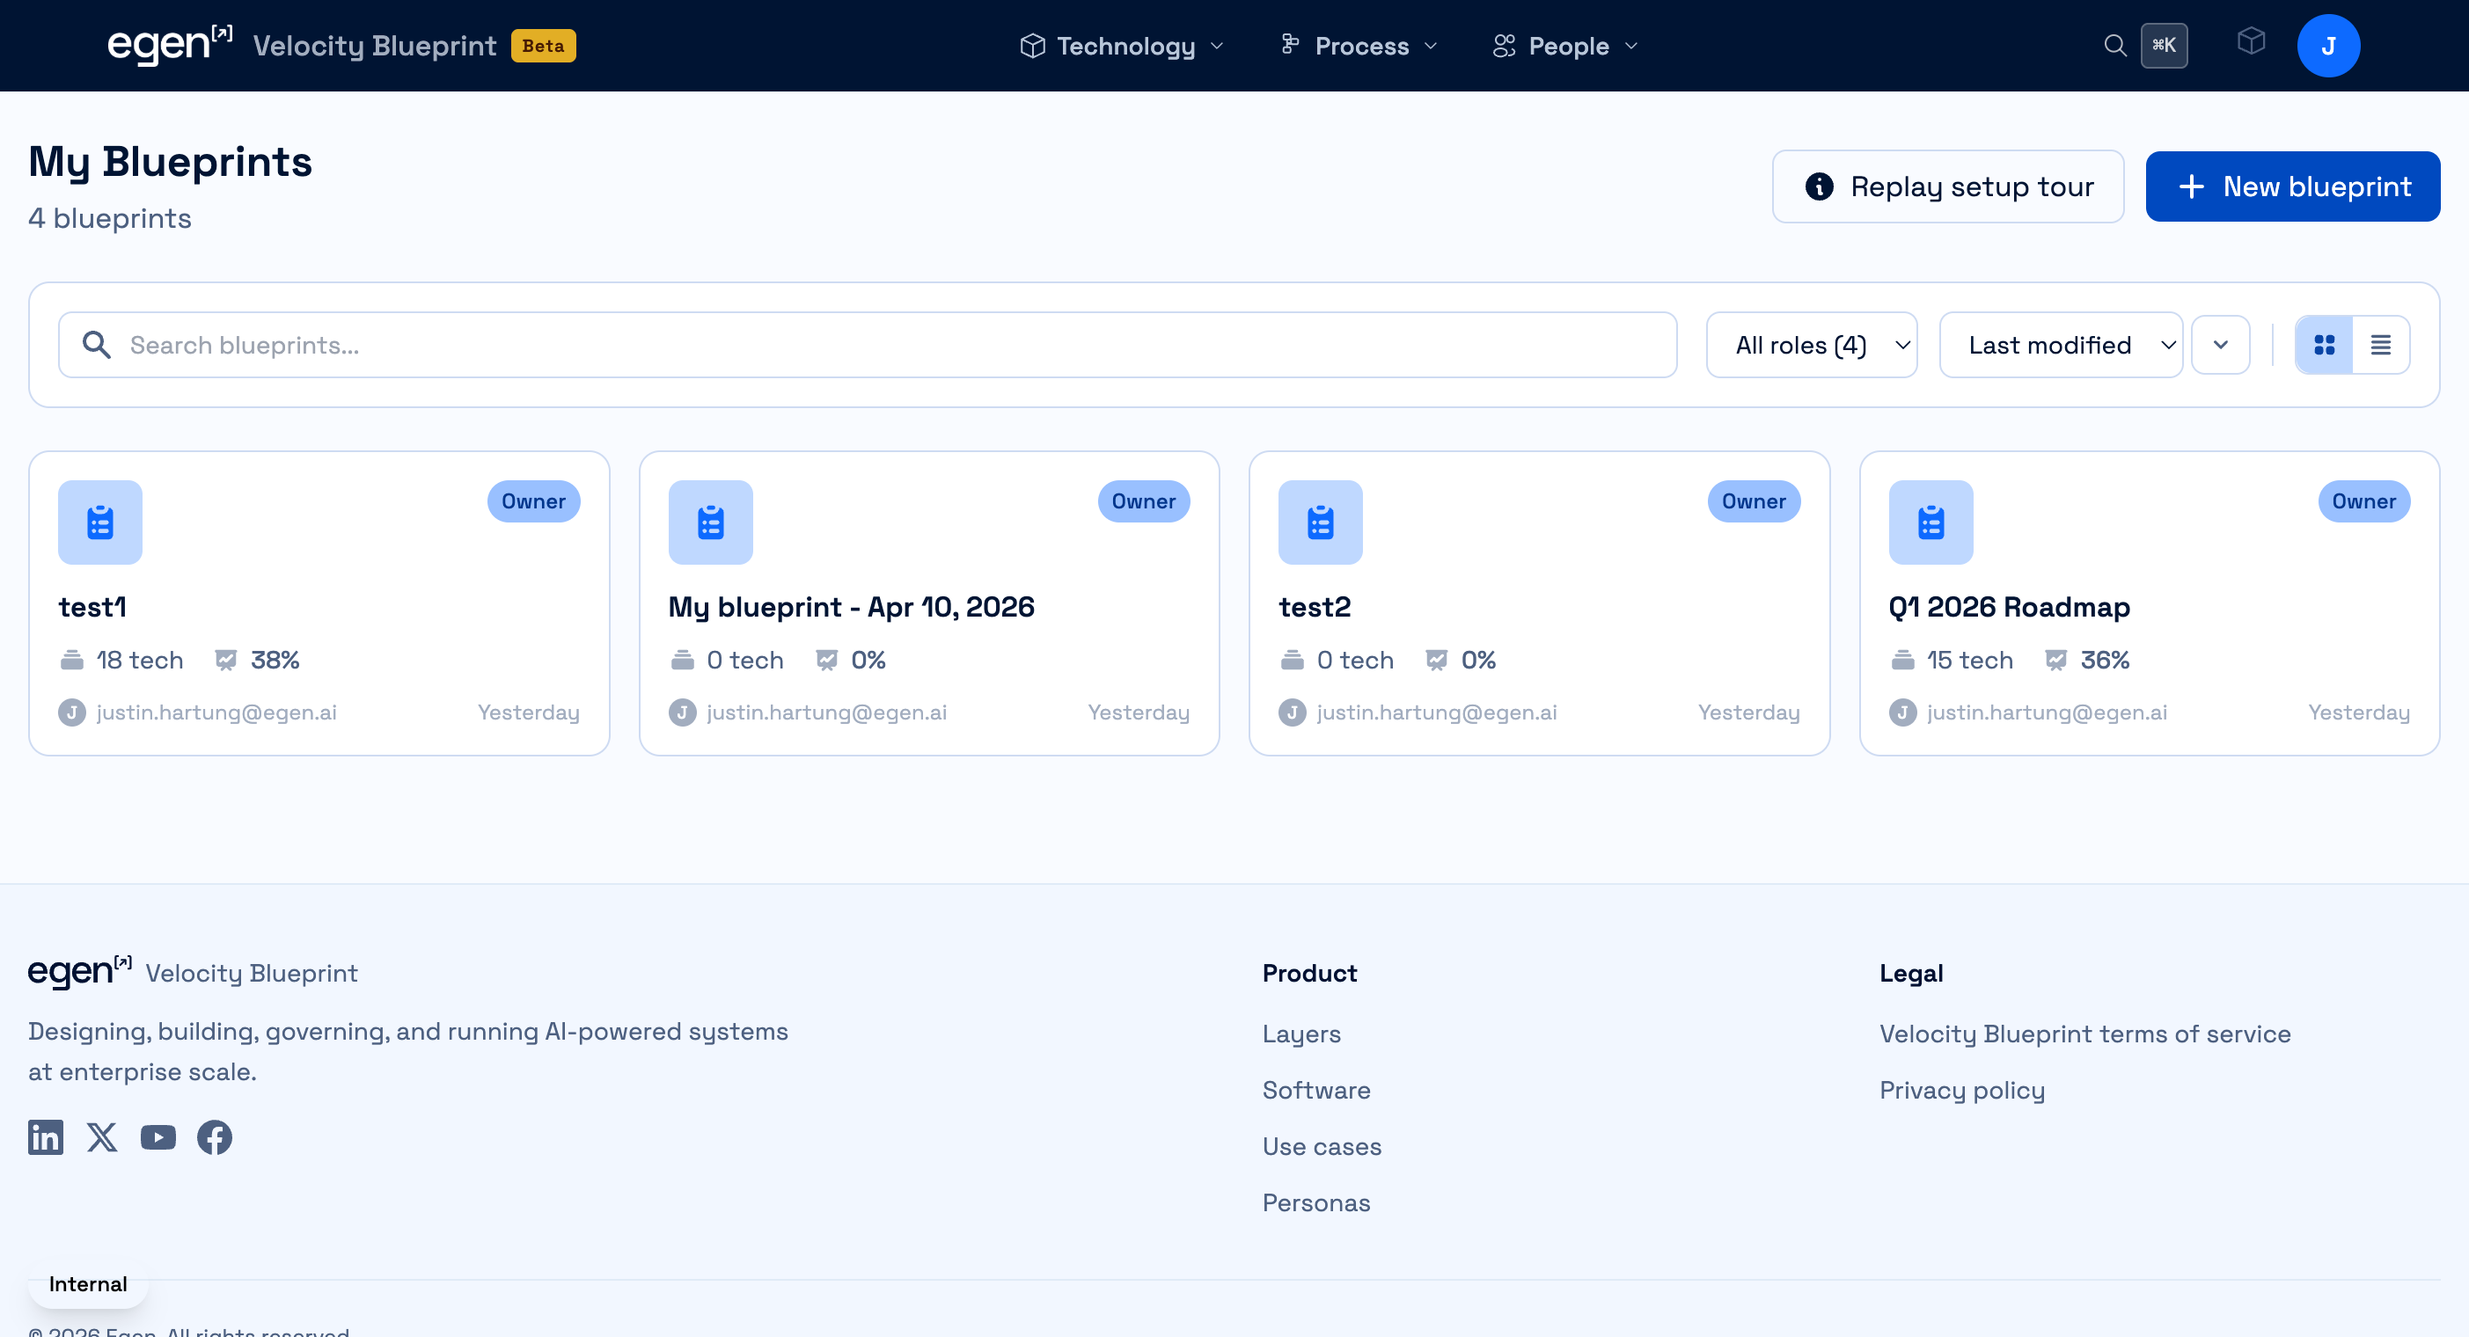2469x1337 pixels.
Task: Open Egen LinkedIn page icon
Action: click(x=45, y=1136)
